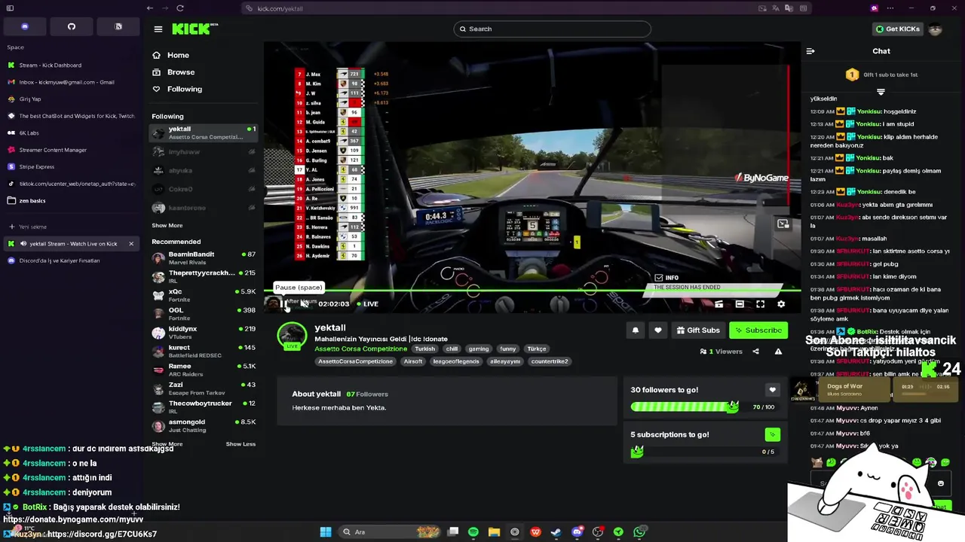Open the Kick hamburger menu
This screenshot has width=965, height=542.
158,29
